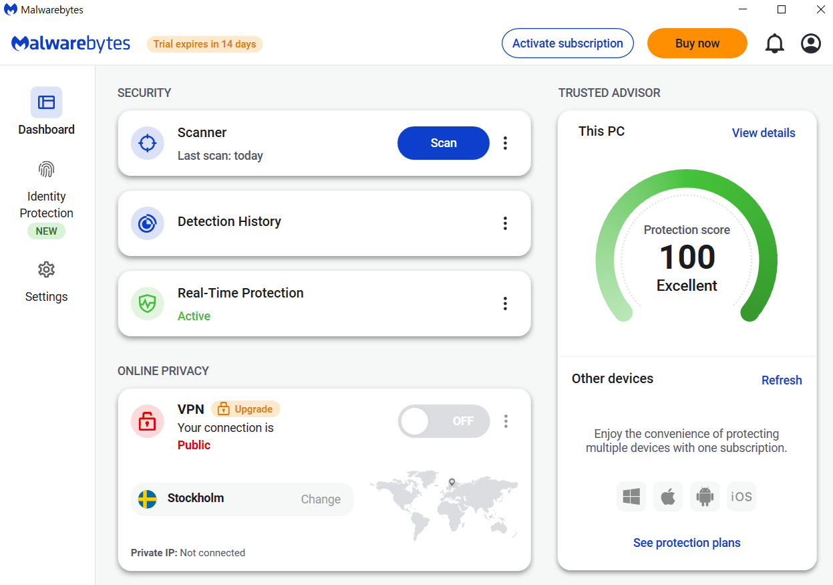This screenshot has width=833, height=585.
Task: Click the 'Last scan: today' text
Action: (220, 156)
